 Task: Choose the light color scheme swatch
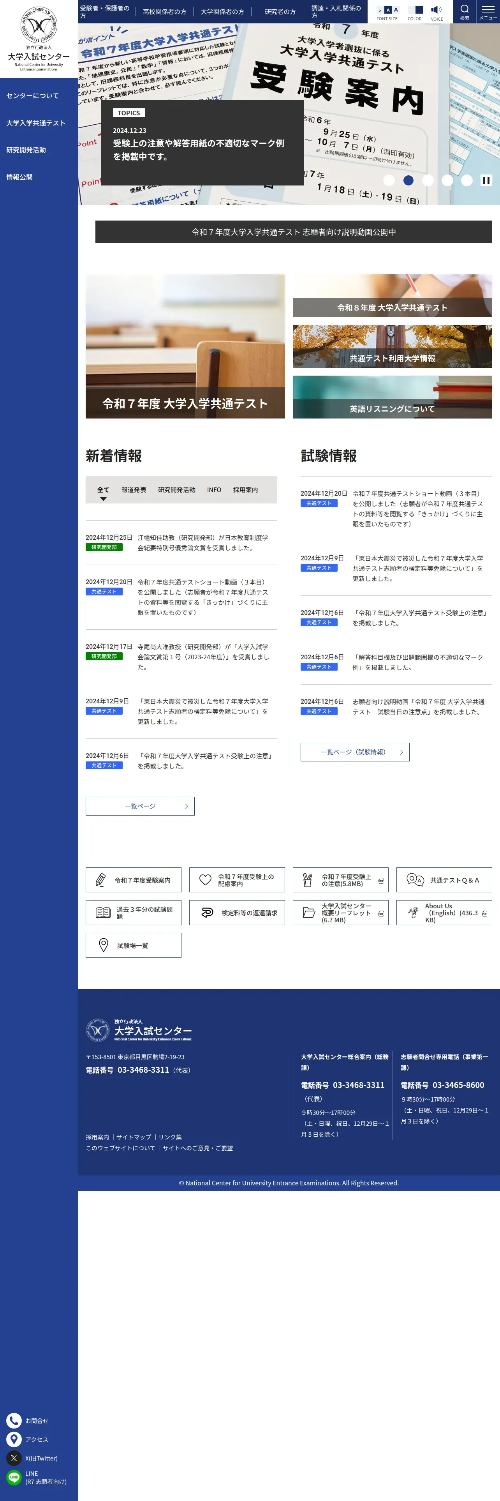click(411, 10)
